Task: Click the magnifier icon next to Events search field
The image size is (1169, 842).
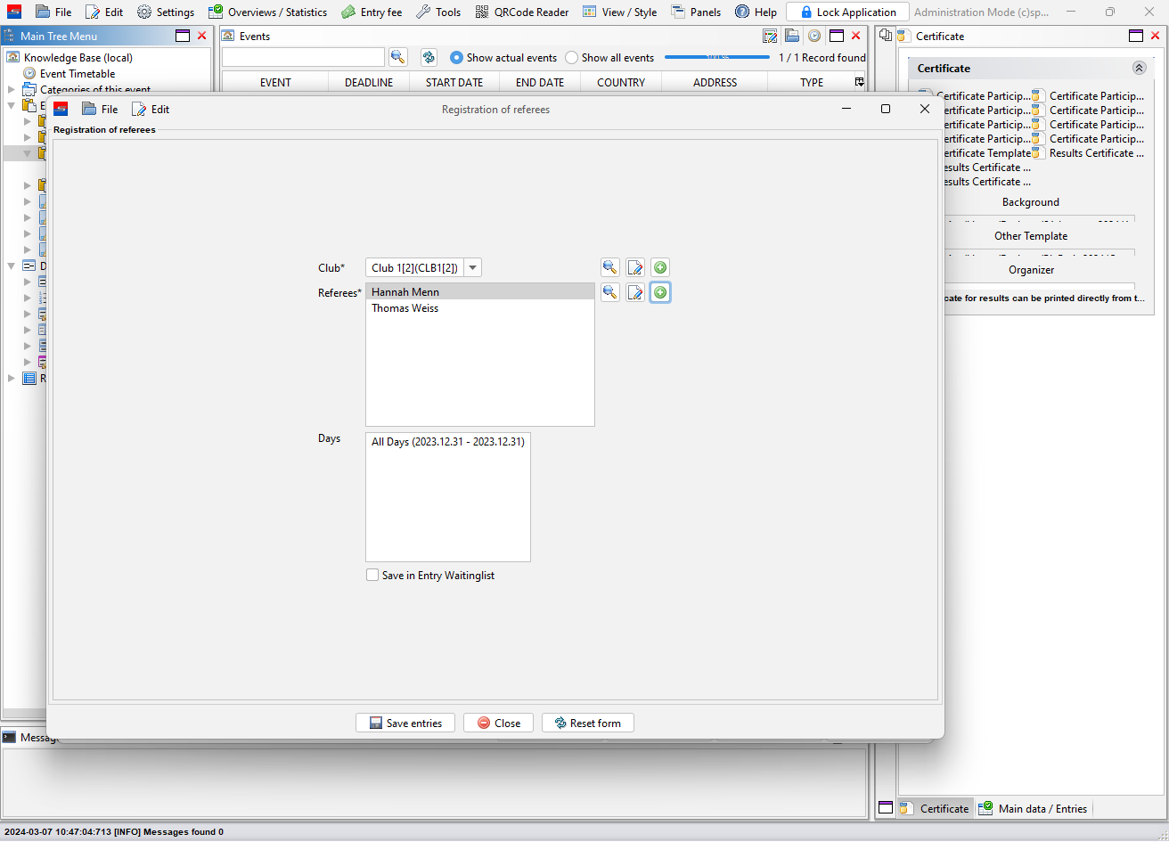Action: coord(398,57)
